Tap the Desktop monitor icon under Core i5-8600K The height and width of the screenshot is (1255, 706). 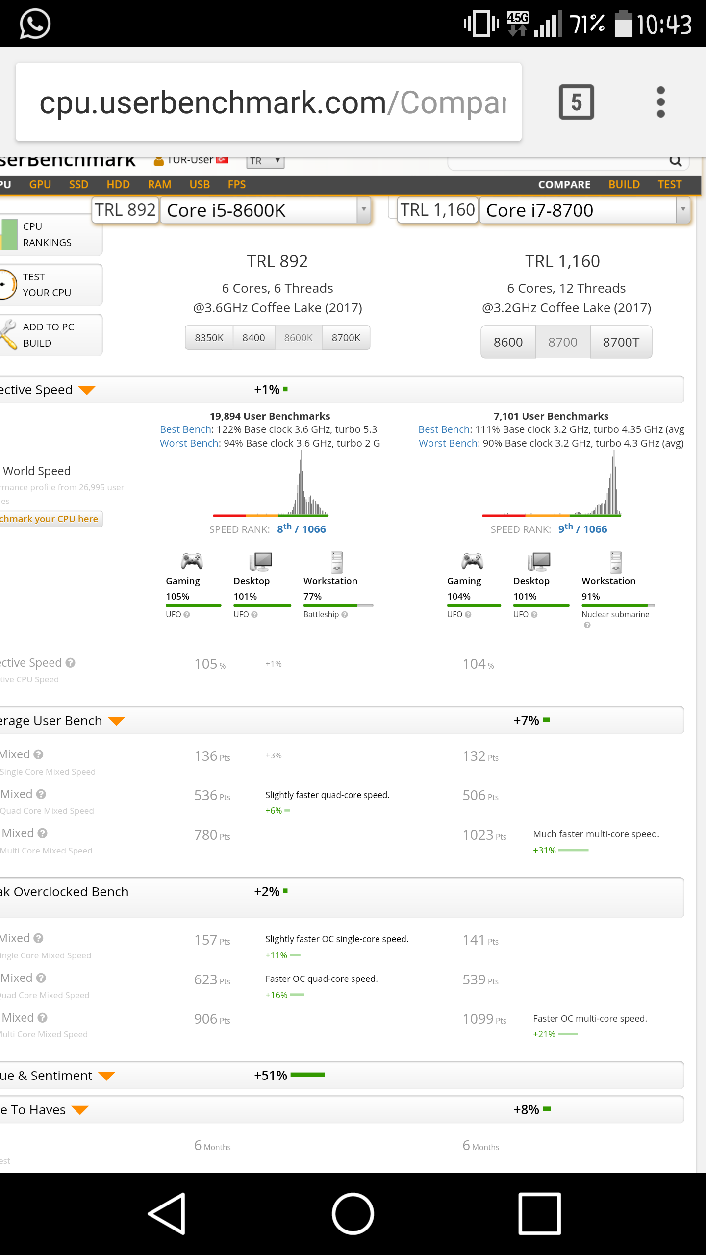click(x=260, y=561)
